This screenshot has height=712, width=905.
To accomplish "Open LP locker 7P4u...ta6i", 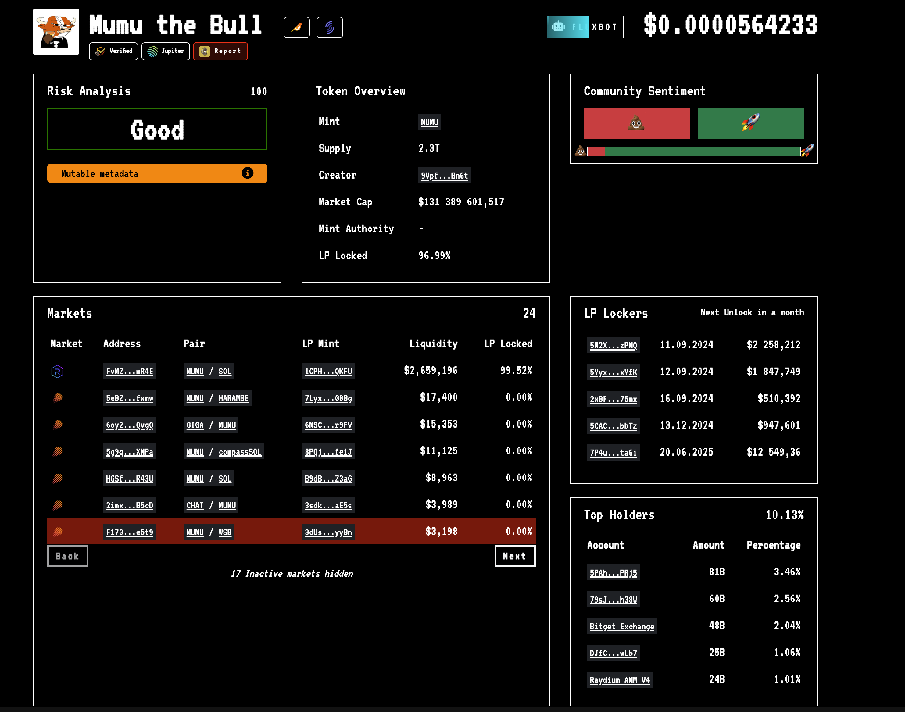I will click(613, 452).
